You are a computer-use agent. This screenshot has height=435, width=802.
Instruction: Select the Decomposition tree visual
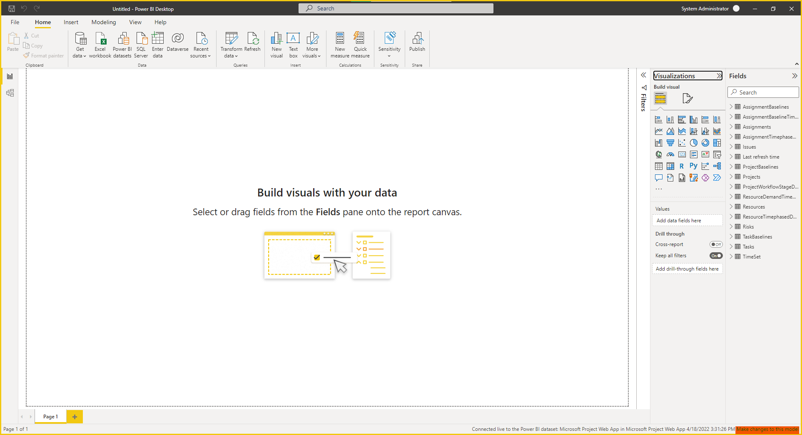pos(717,166)
